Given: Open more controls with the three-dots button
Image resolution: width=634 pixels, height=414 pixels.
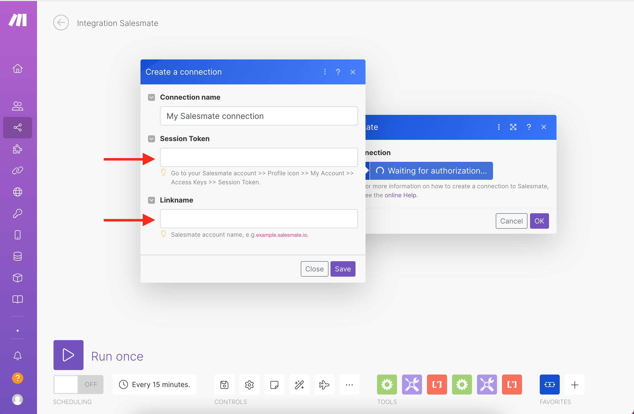Looking at the screenshot, I should (x=349, y=385).
